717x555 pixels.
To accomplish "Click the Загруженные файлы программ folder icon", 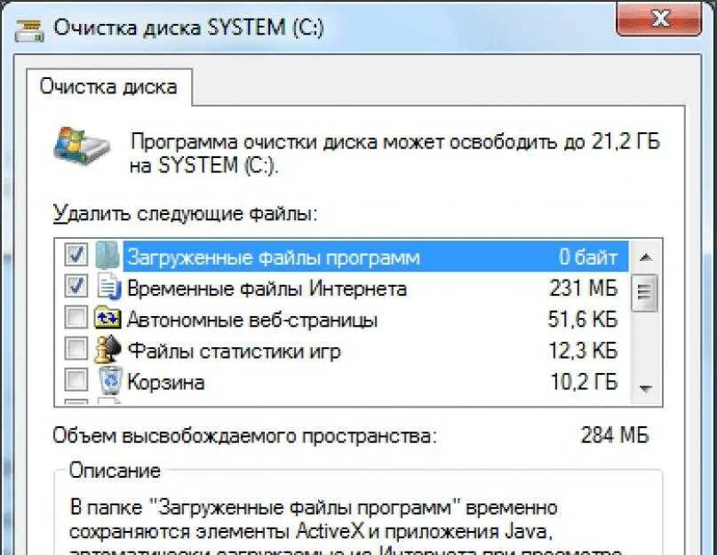I will click(108, 256).
